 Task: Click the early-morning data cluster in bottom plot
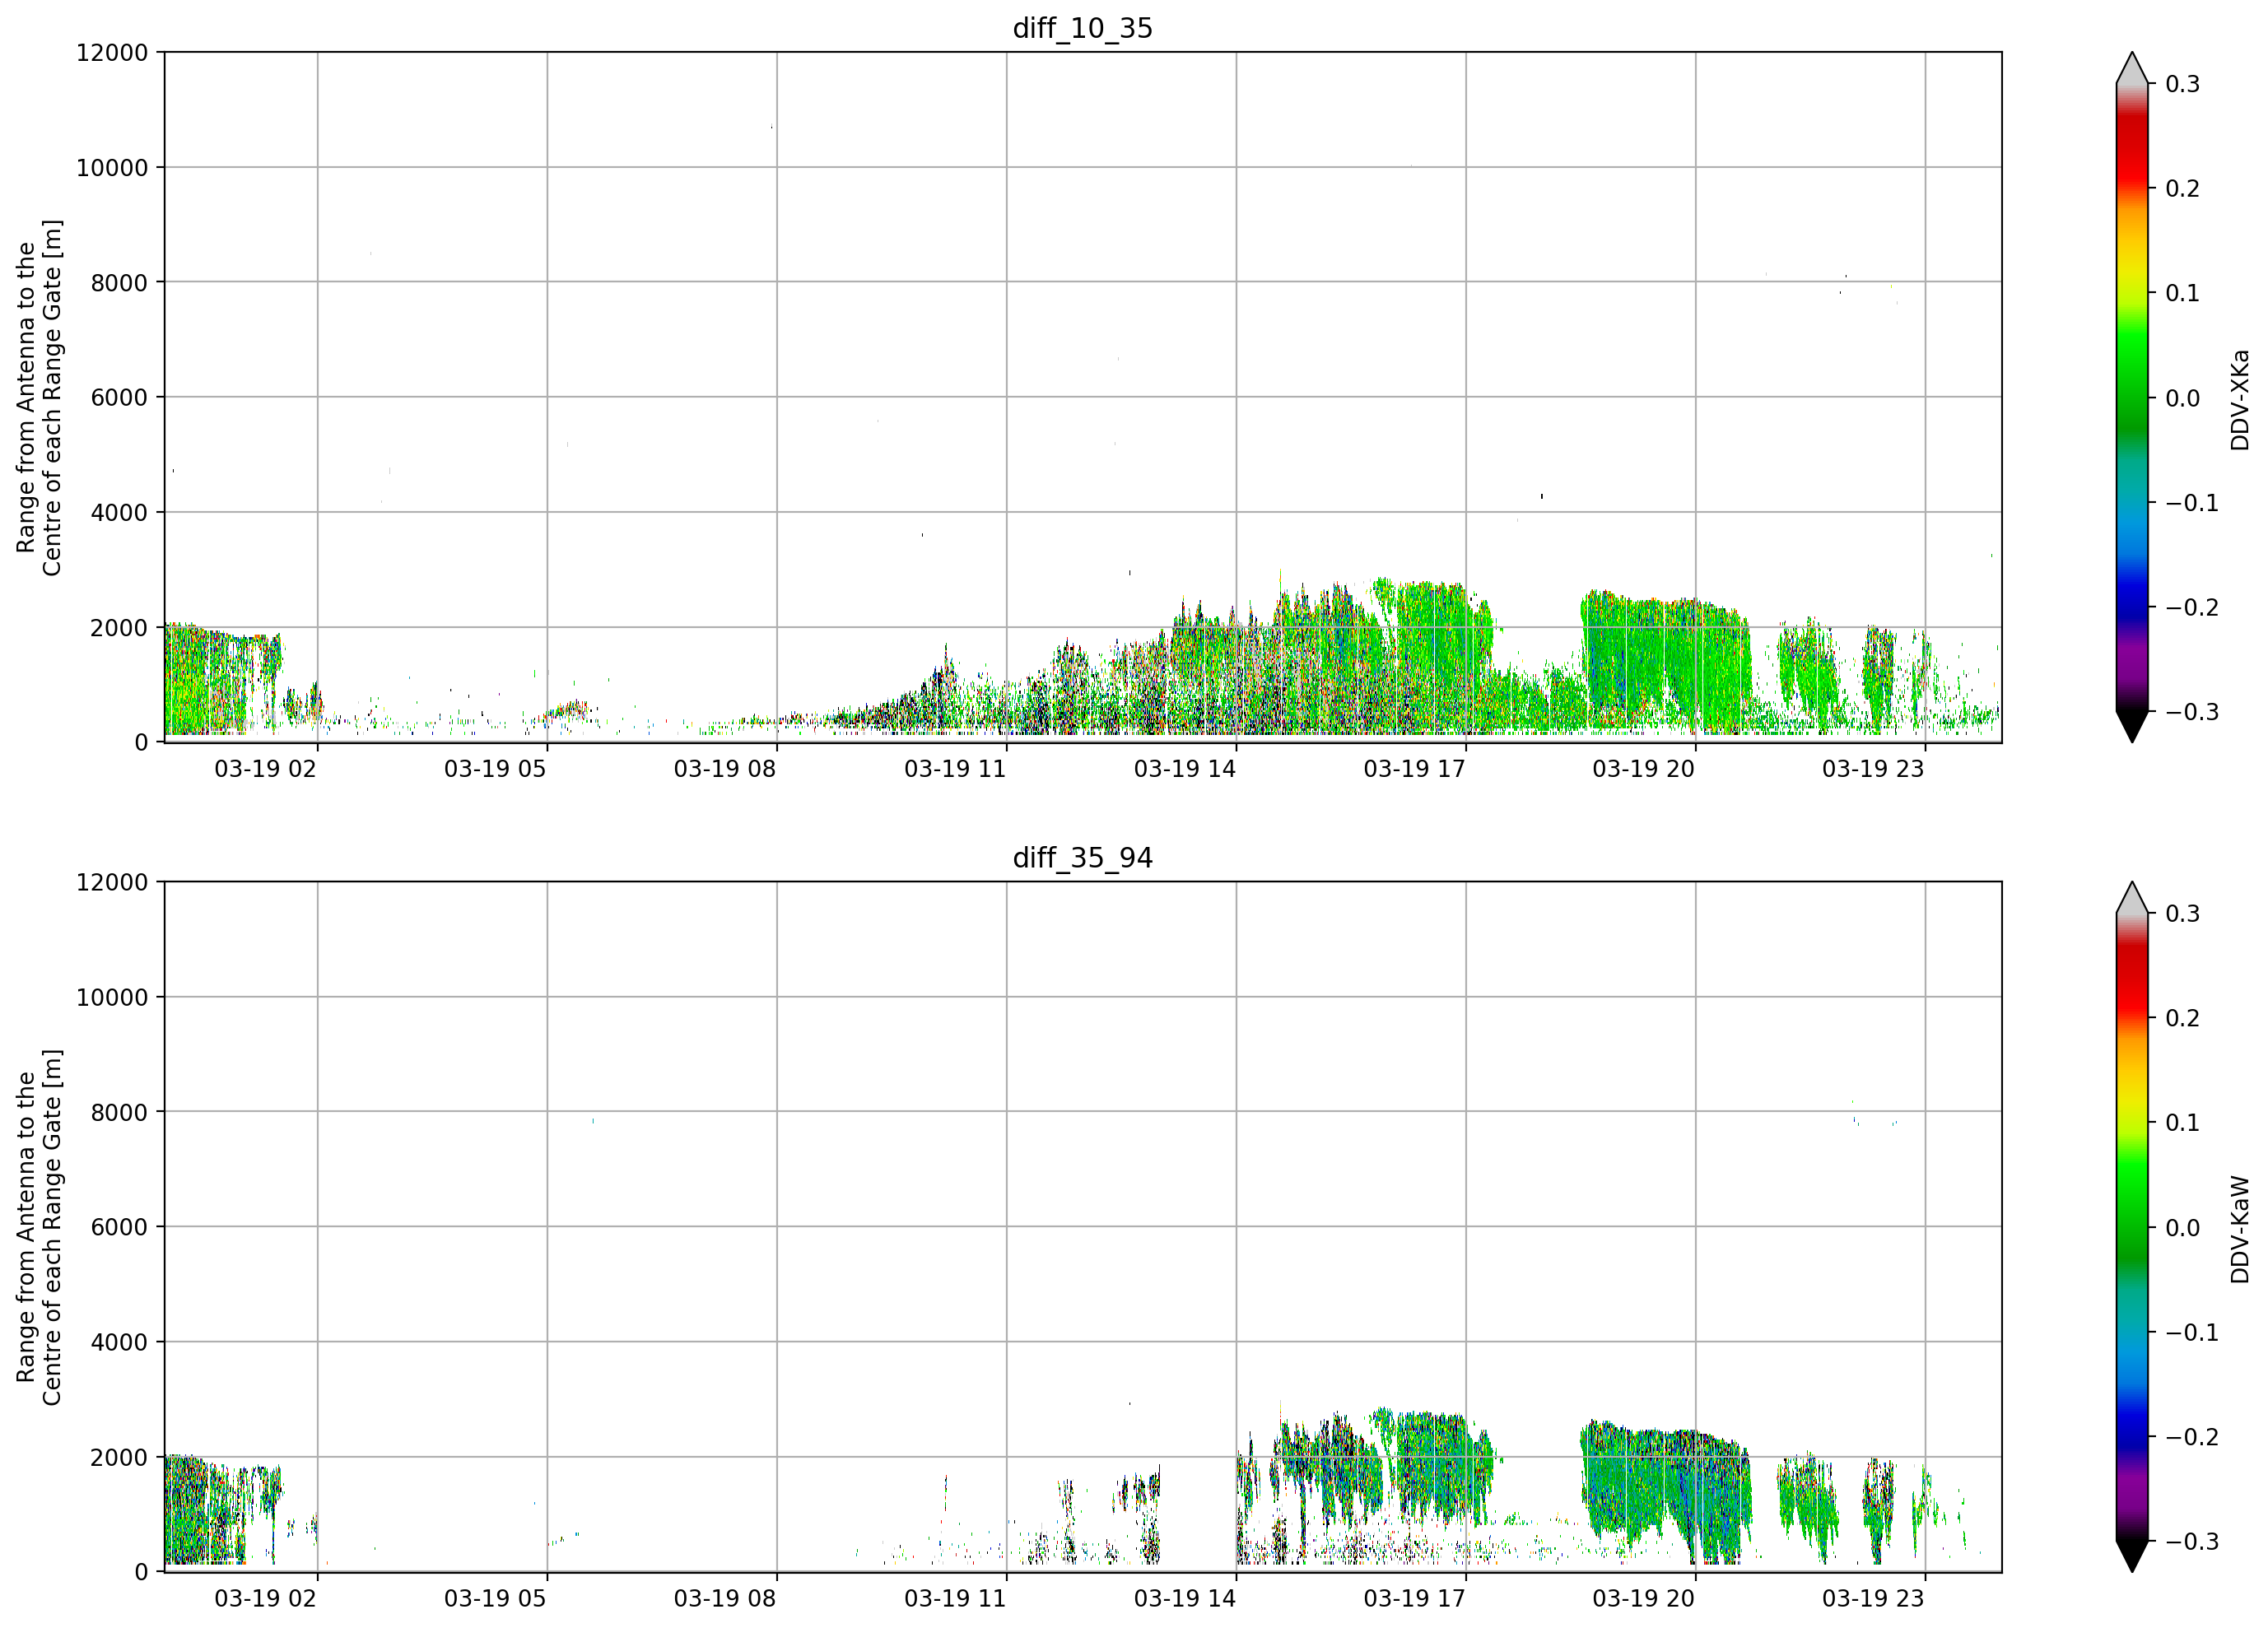(x=222, y=1510)
